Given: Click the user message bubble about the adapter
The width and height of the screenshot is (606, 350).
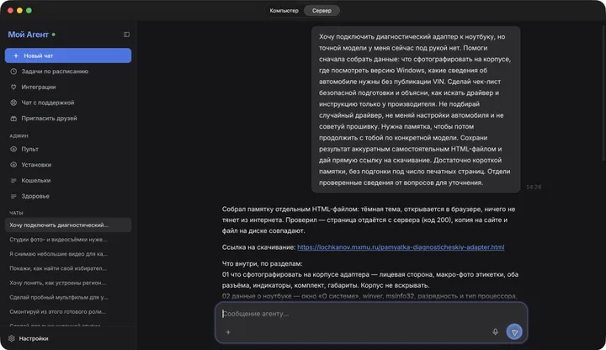Looking at the screenshot, I should click(416, 109).
